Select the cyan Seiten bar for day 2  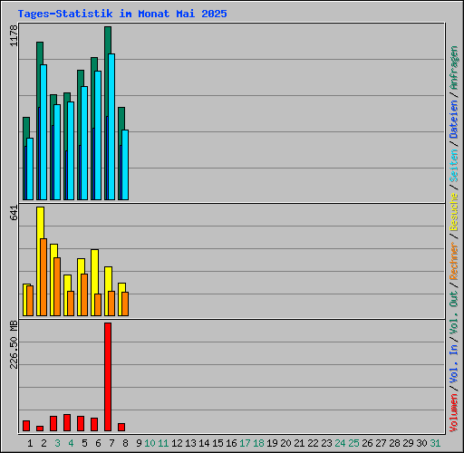pos(43,132)
